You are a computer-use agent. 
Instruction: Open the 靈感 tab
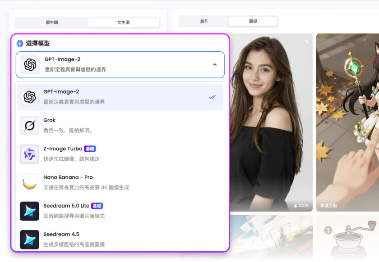tap(253, 21)
